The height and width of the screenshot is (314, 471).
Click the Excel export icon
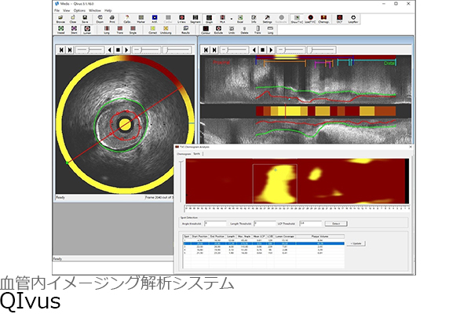tap(240, 19)
